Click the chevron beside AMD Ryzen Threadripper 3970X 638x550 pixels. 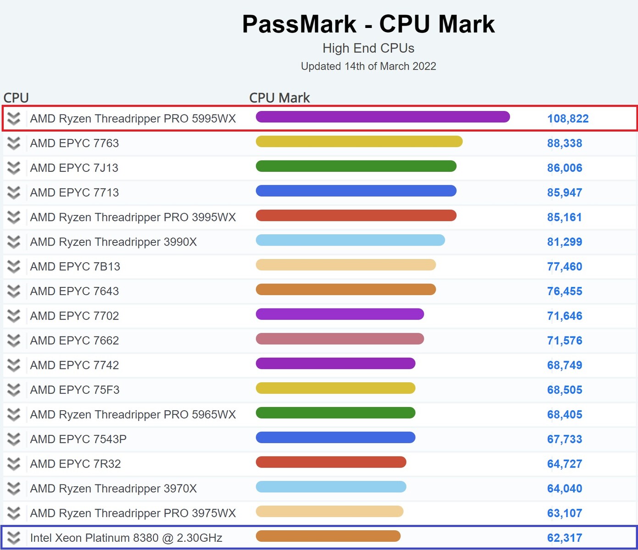pos(14,489)
